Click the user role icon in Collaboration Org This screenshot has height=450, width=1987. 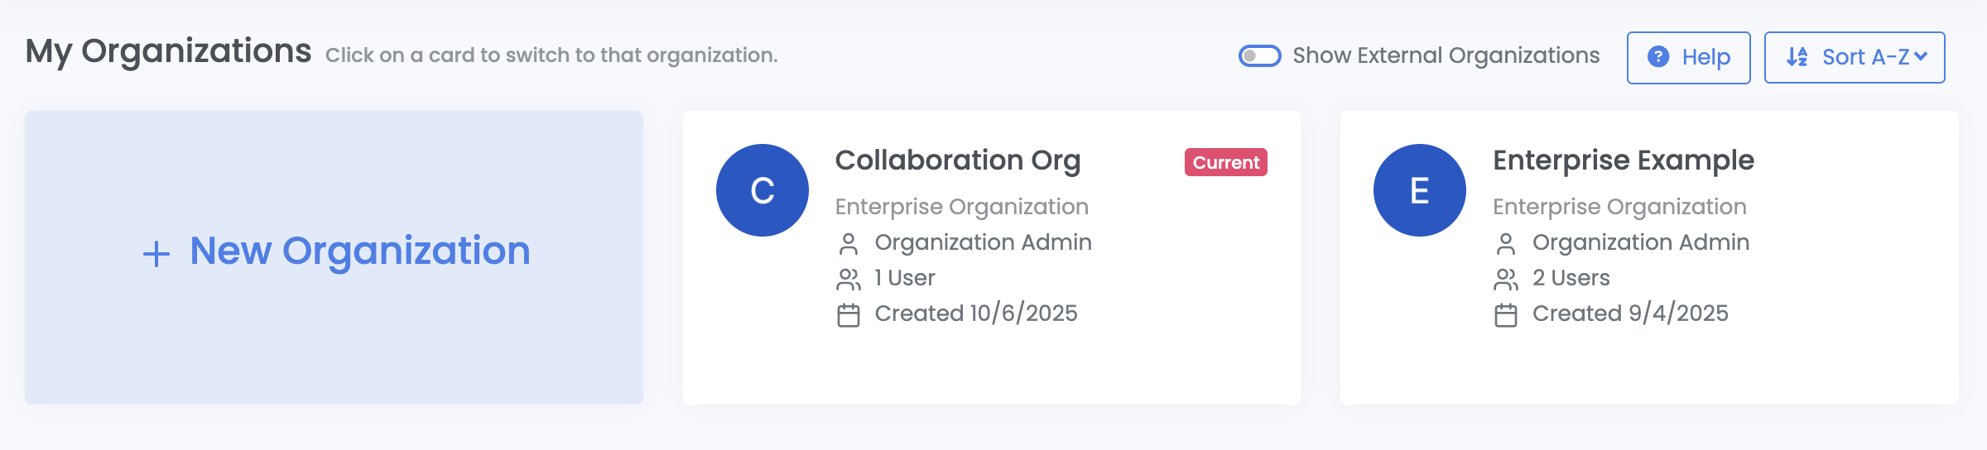[849, 244]
